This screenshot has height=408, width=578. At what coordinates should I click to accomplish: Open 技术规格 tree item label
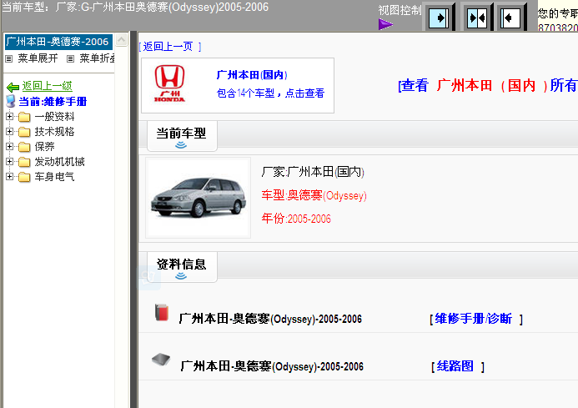tap(54, 132)
